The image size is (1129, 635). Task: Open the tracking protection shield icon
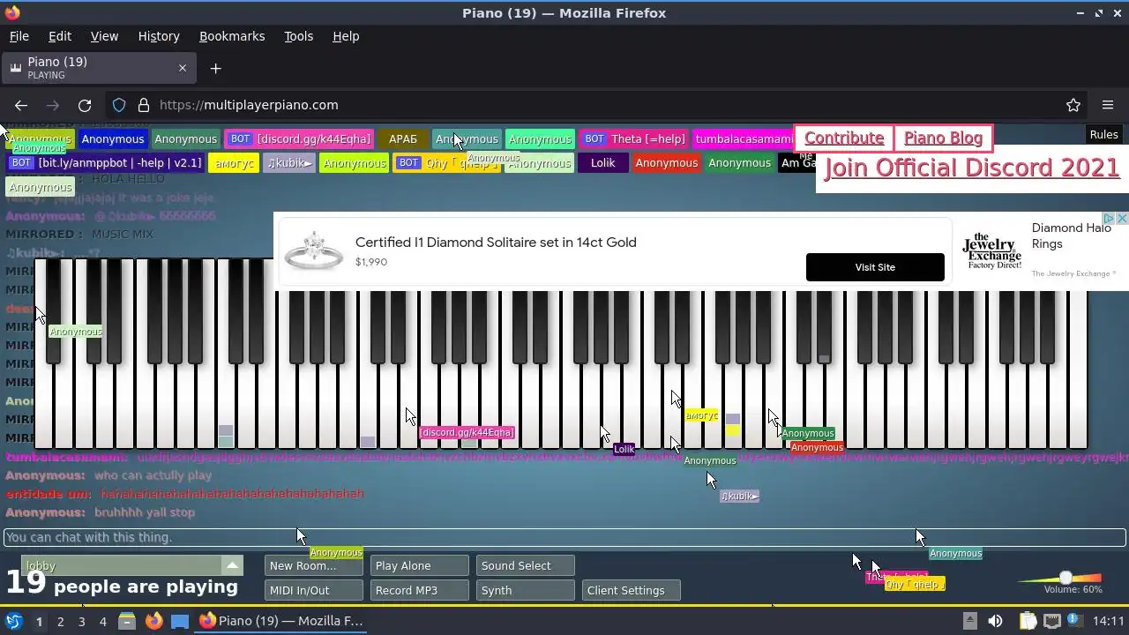click(x=119, y=105)
